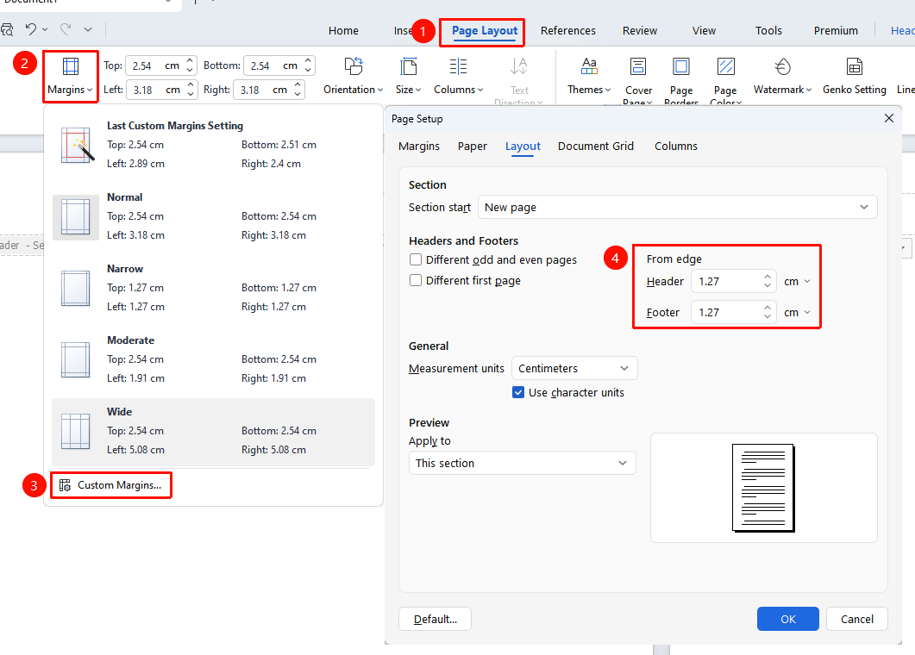Confirm Page Setup with OK
Viewport: 915px width, 655px height.
787,619
